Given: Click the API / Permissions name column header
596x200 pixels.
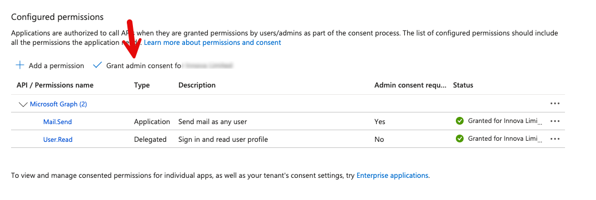Looking at the screenshot, I should click(x=55, y=85).
